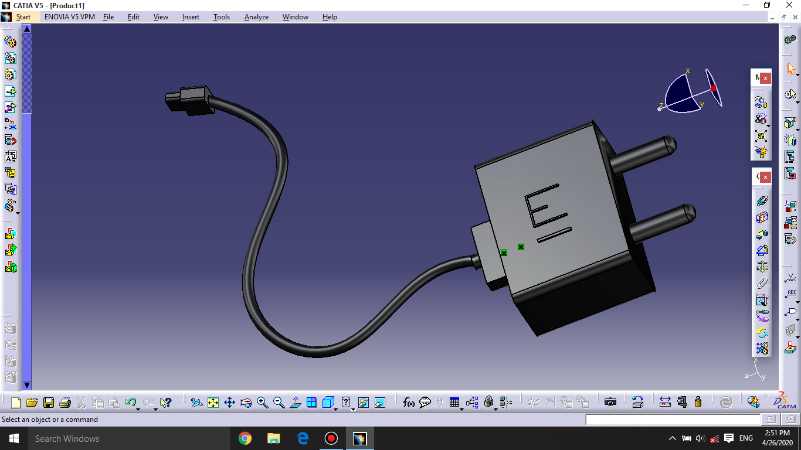This screenshot has width=801, height=450.
Task: Open the ENOVIA V5 VPM menu
Action: [70, 17]
